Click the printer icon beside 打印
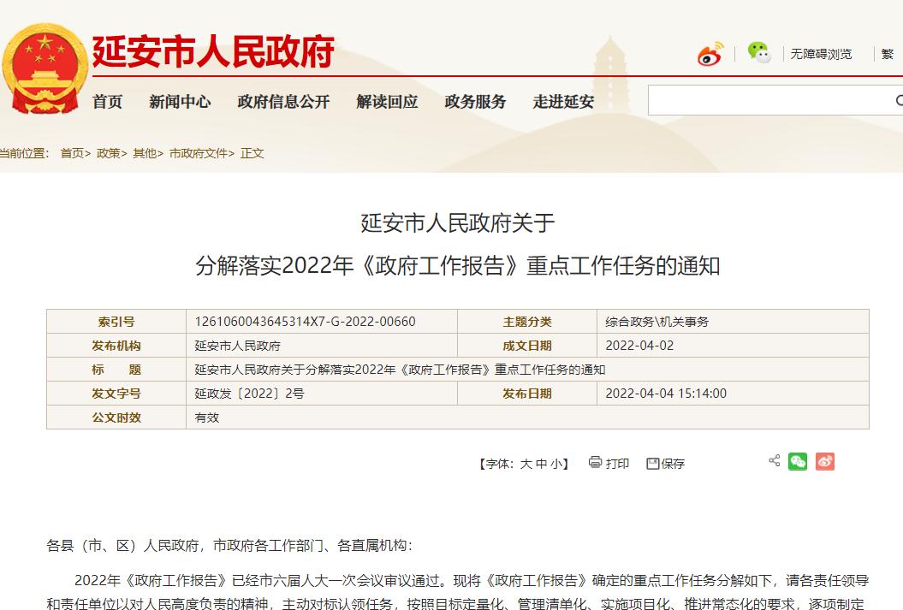 [596, 462]
